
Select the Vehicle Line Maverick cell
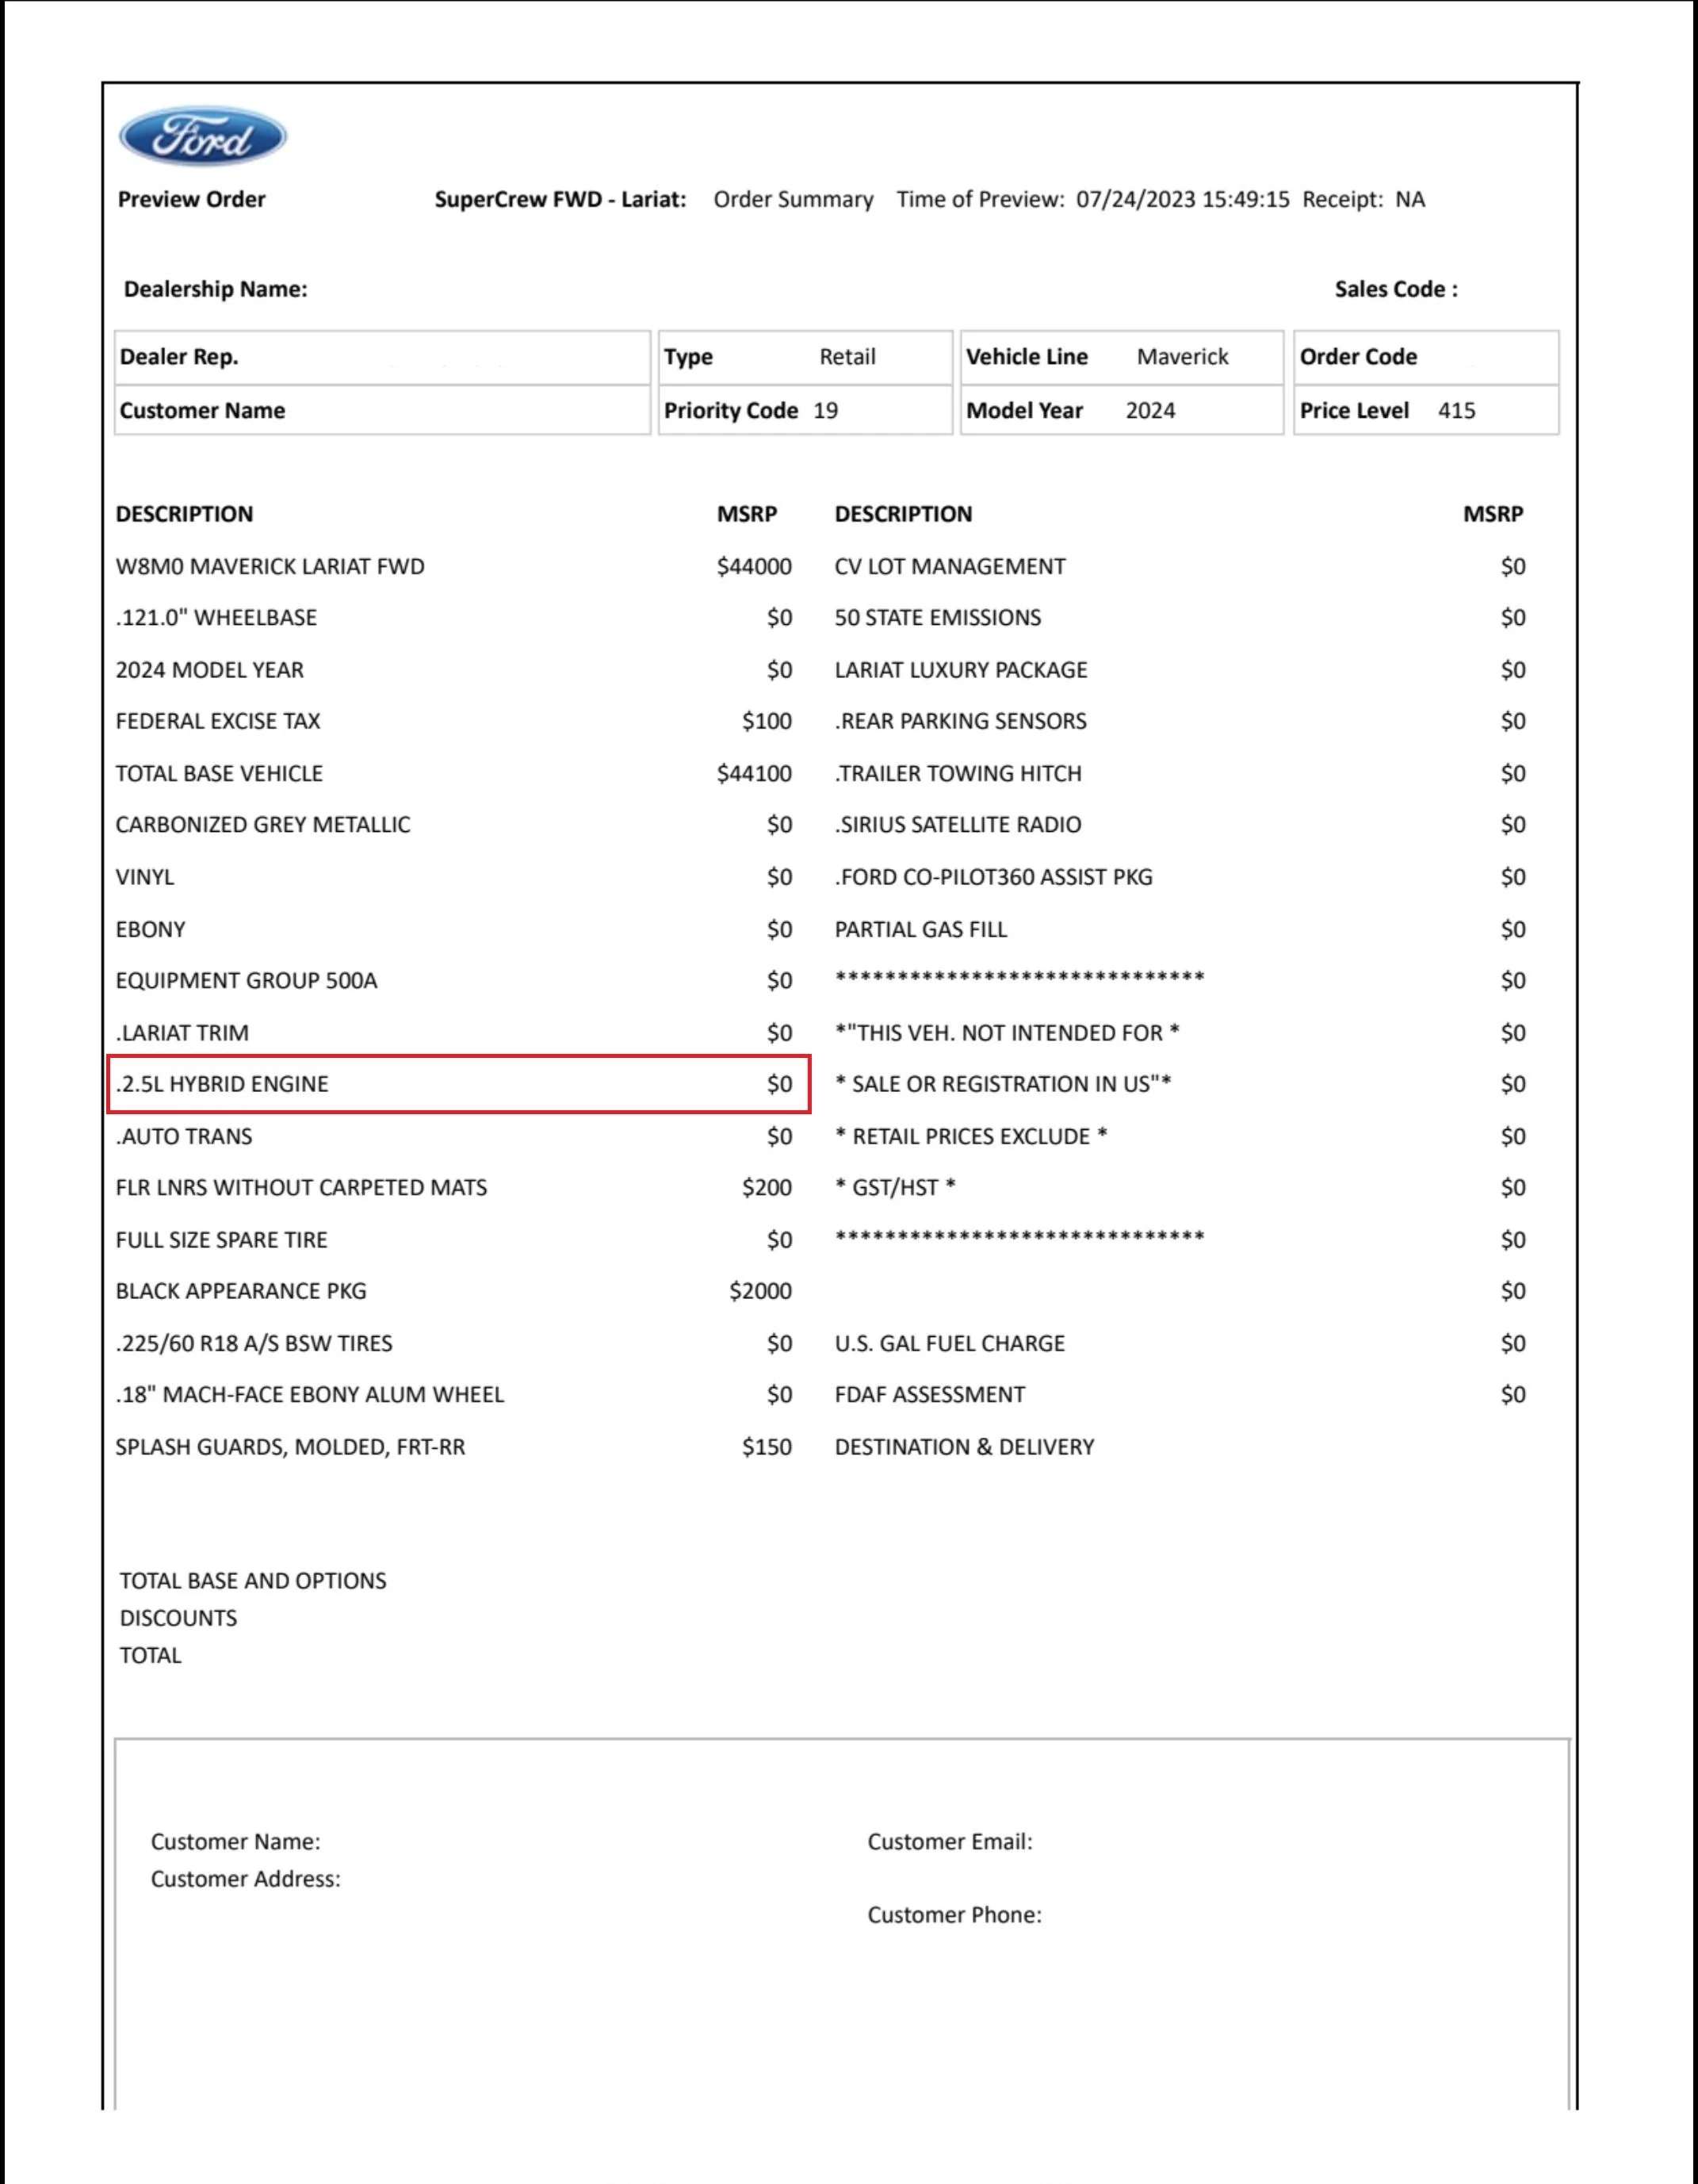click(x=1122, y=357)
